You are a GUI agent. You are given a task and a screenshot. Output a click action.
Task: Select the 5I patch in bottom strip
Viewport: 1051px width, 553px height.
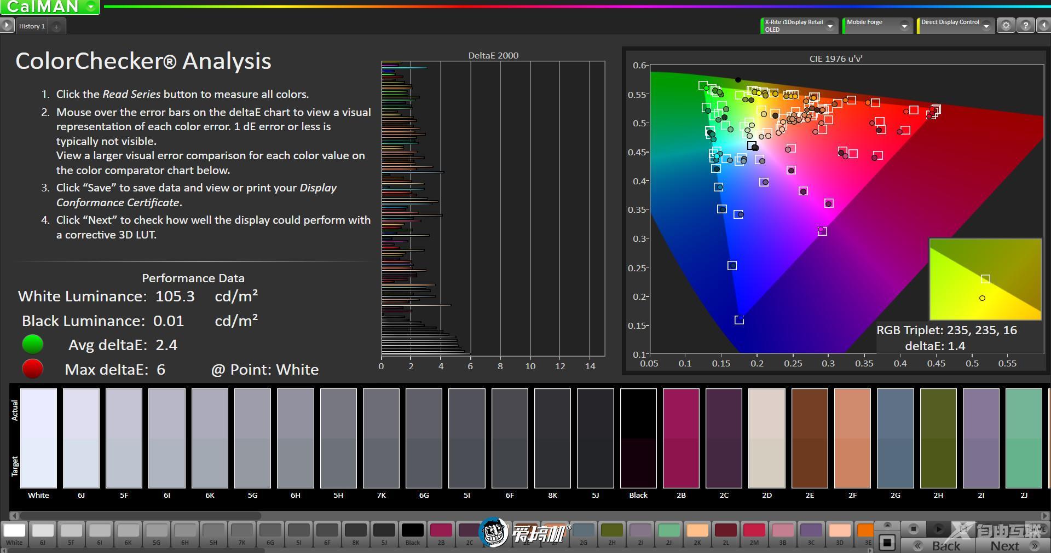tap(299, 534)
